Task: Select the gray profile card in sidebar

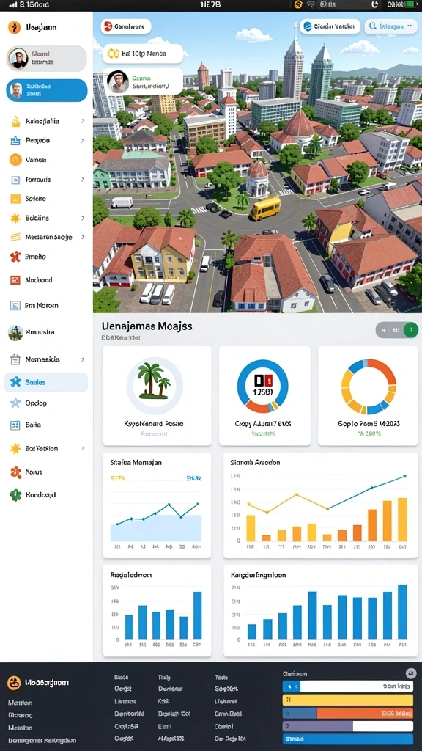Action: click(46, 59)
